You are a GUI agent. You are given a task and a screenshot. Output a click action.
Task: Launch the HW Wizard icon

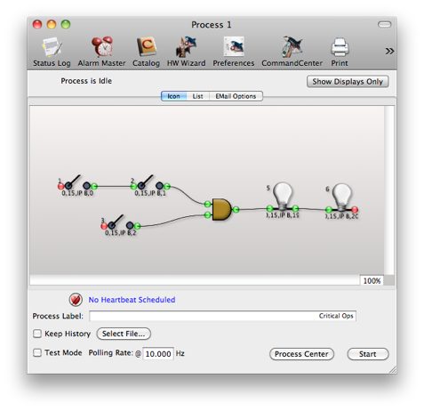186,46
